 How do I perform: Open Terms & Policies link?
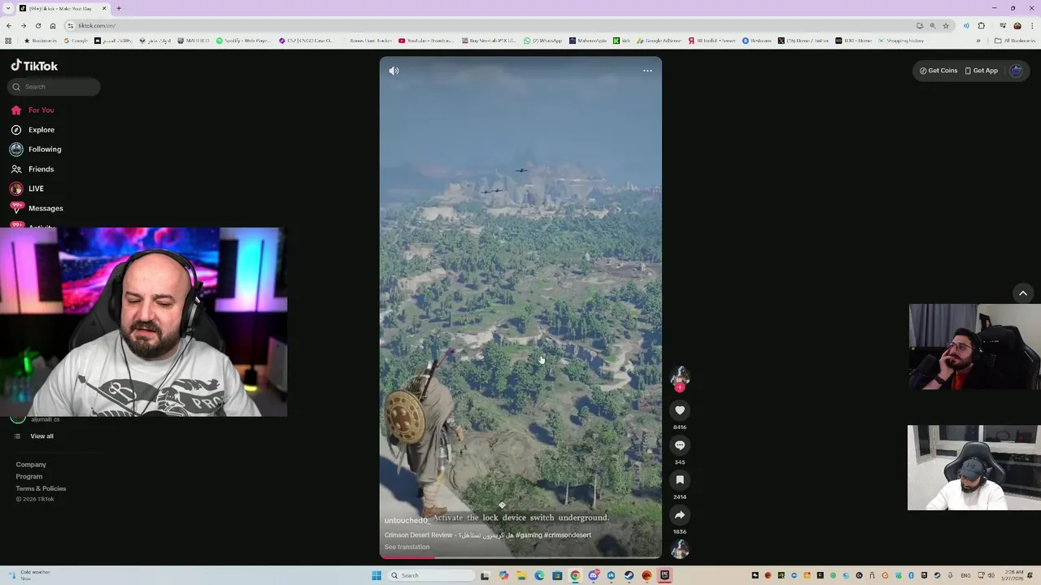point(41,488)
